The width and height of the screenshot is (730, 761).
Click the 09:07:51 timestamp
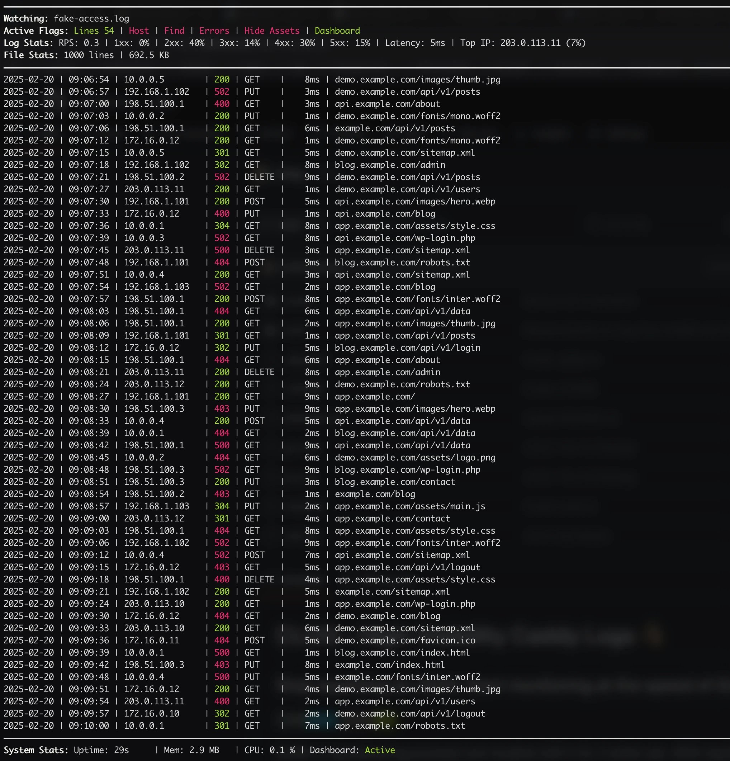point(89,275)
